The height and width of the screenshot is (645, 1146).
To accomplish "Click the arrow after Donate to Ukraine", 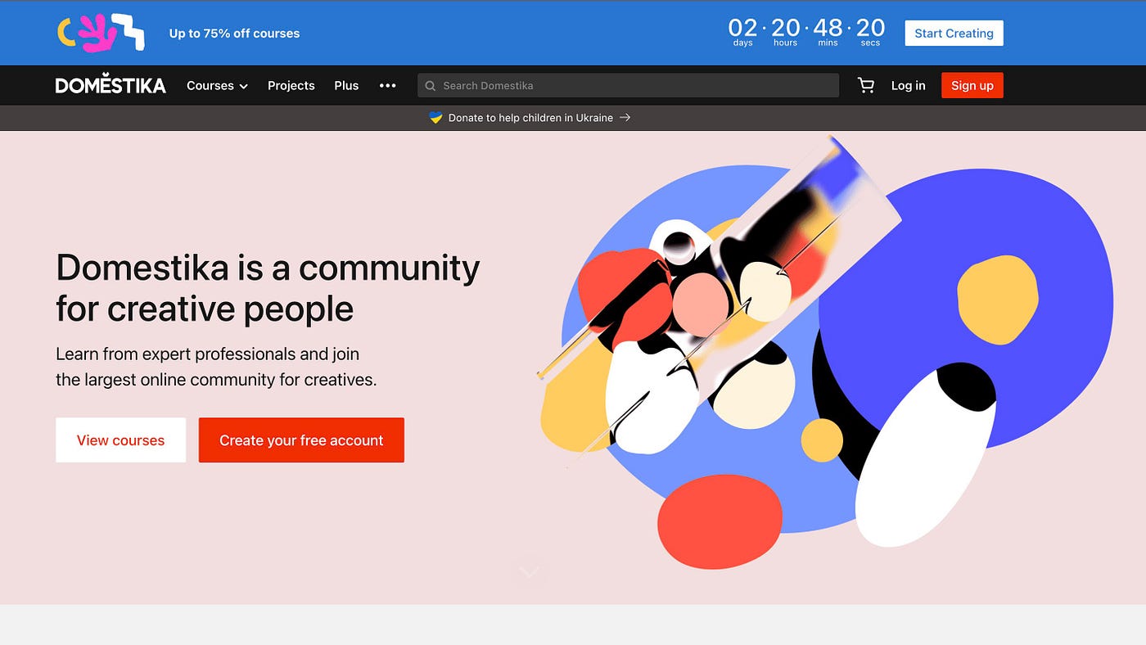I will click(625, 118).
